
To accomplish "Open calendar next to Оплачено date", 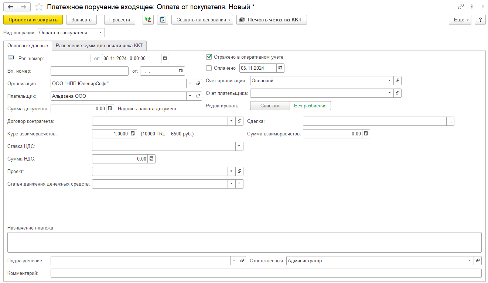I will point(280,68).
